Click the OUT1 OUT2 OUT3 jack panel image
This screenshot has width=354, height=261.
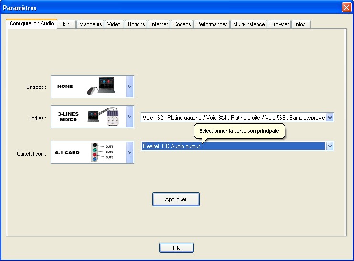click(x=102, y=152)
